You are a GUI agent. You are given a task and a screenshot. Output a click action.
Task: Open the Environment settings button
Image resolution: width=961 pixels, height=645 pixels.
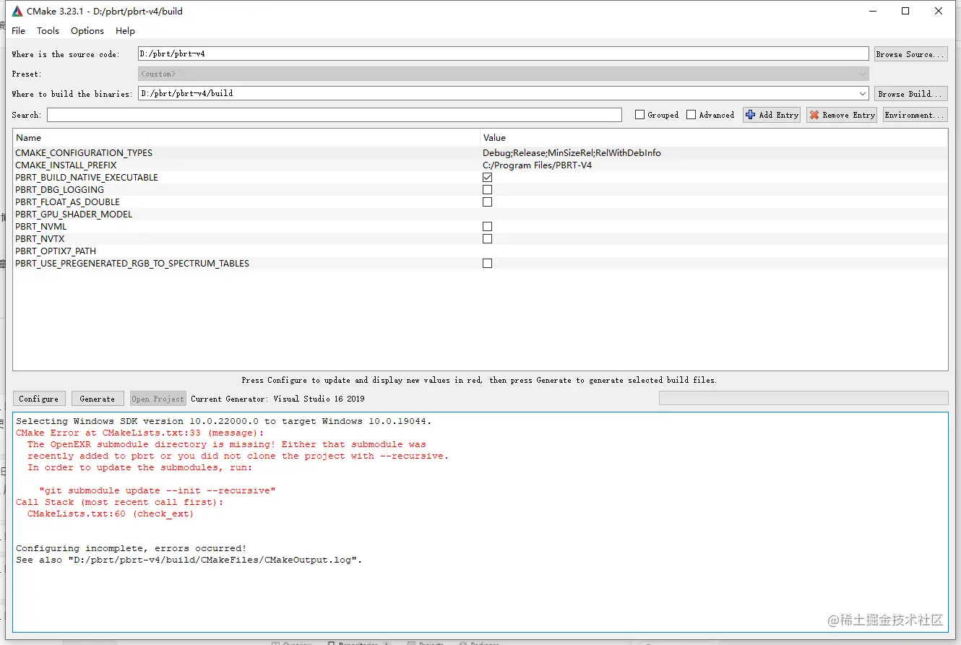(x=915, y=115)
